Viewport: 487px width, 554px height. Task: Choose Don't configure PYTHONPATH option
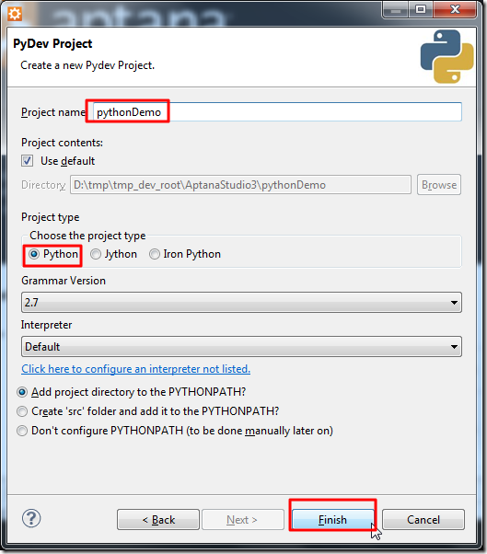[x=22, y=431]
